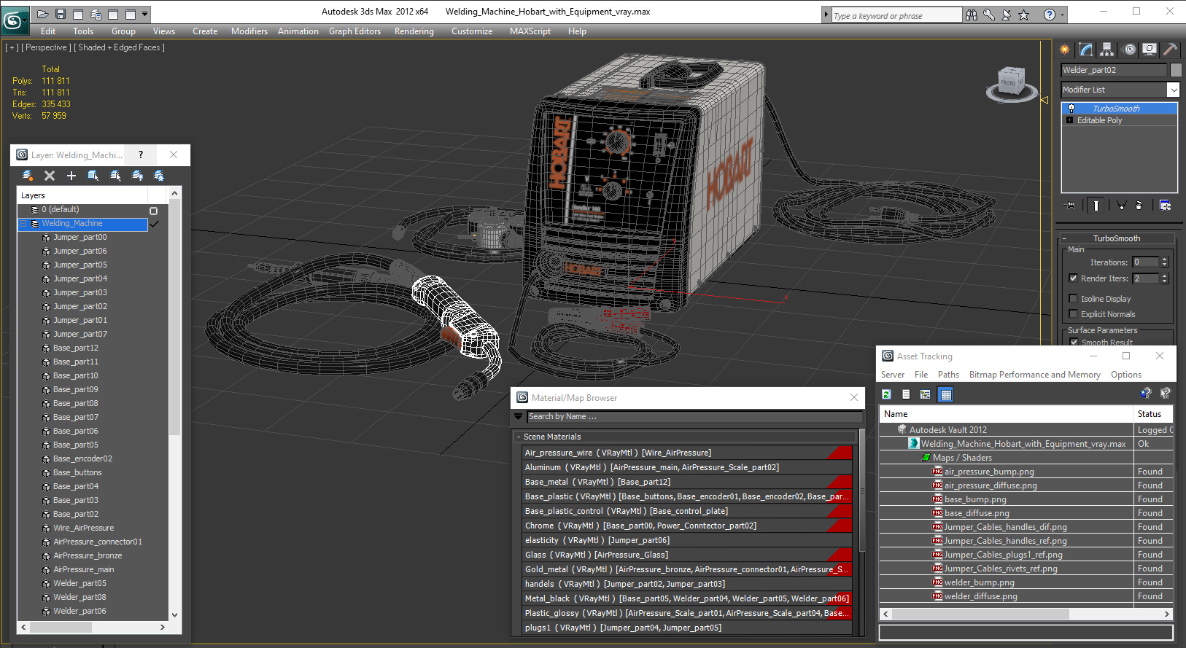Collapse the TurboSmooth rollout header
This screenshot has width=1186, height=648.
1116,238
